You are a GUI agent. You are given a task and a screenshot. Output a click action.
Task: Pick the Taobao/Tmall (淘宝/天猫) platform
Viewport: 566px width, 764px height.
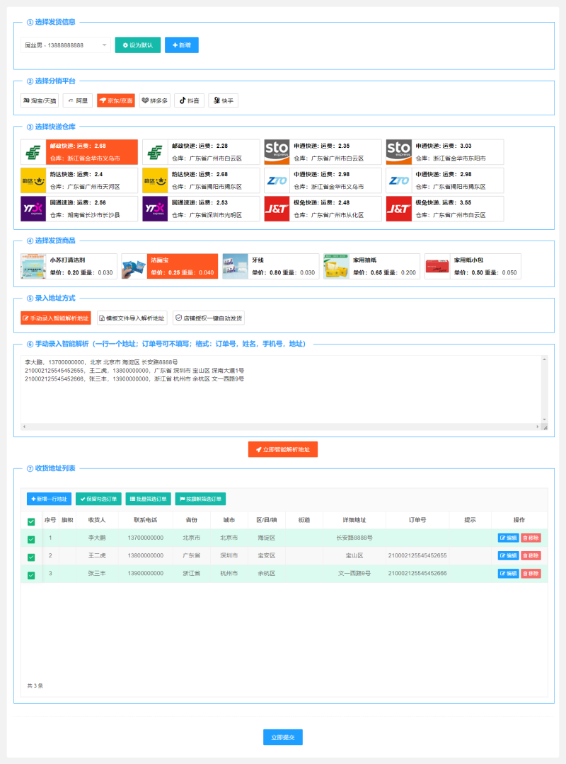click(x=40, y=100)
